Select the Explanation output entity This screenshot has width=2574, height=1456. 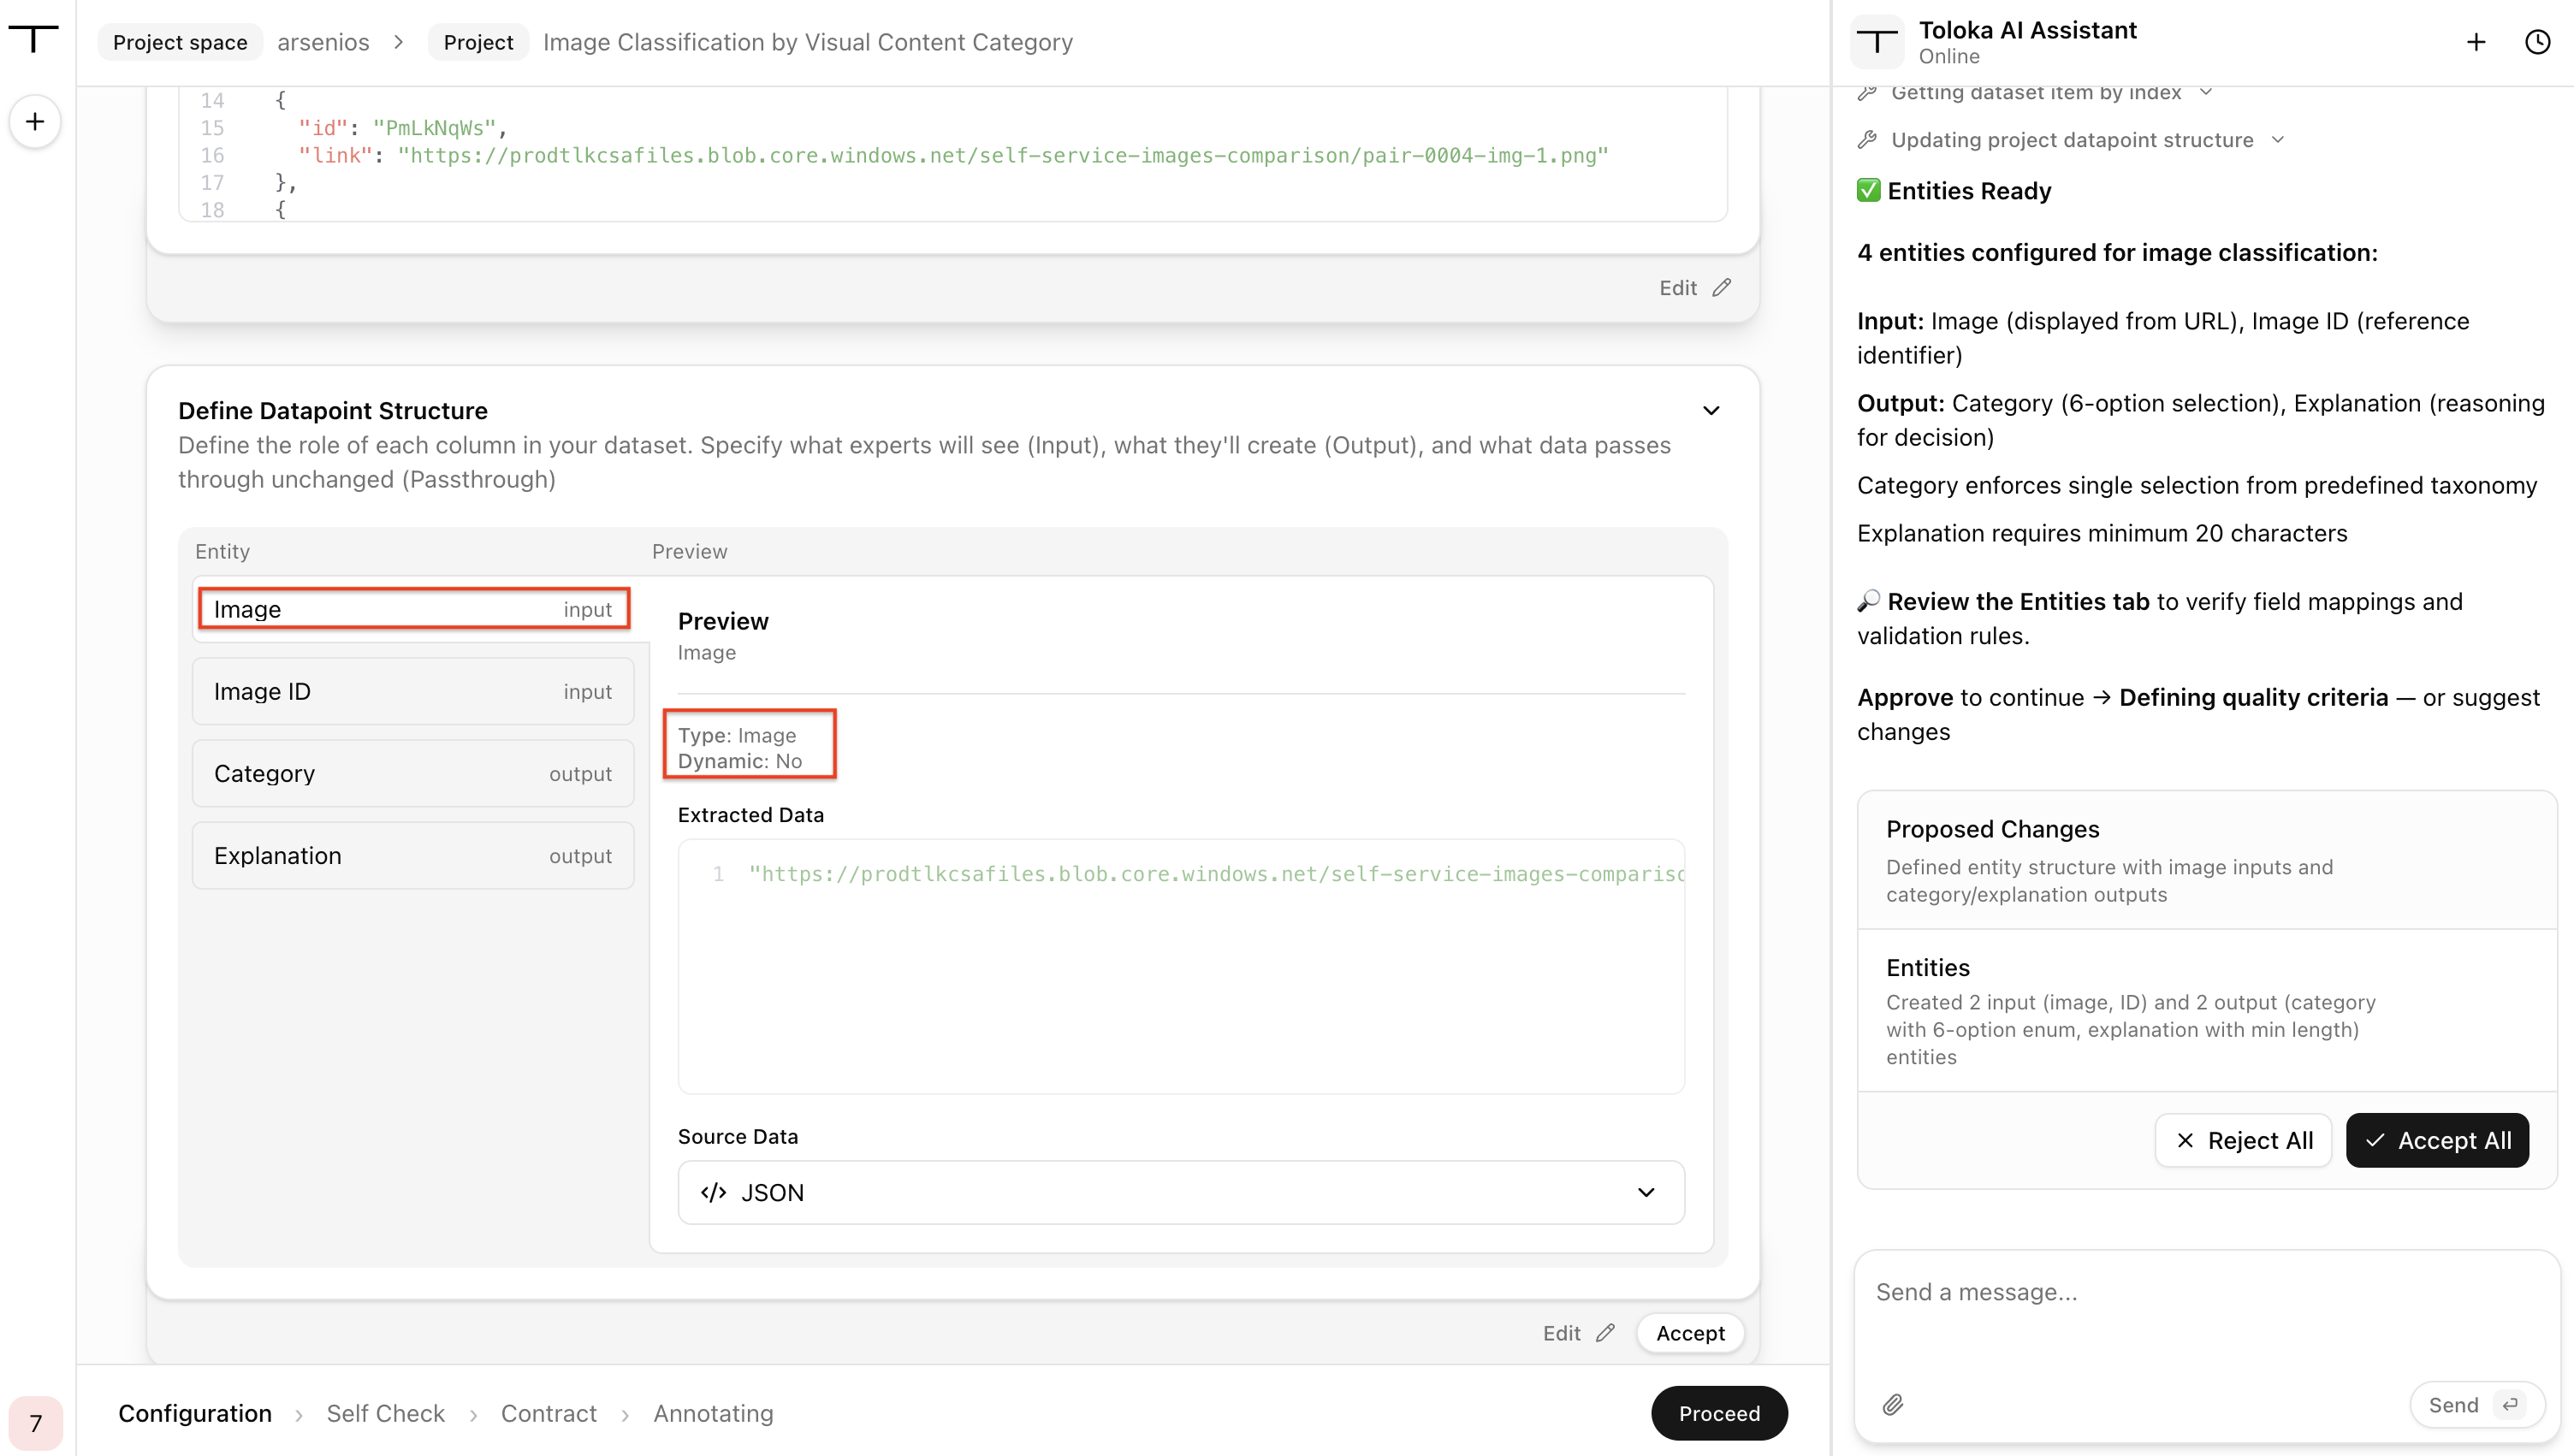tap(413, 856)
